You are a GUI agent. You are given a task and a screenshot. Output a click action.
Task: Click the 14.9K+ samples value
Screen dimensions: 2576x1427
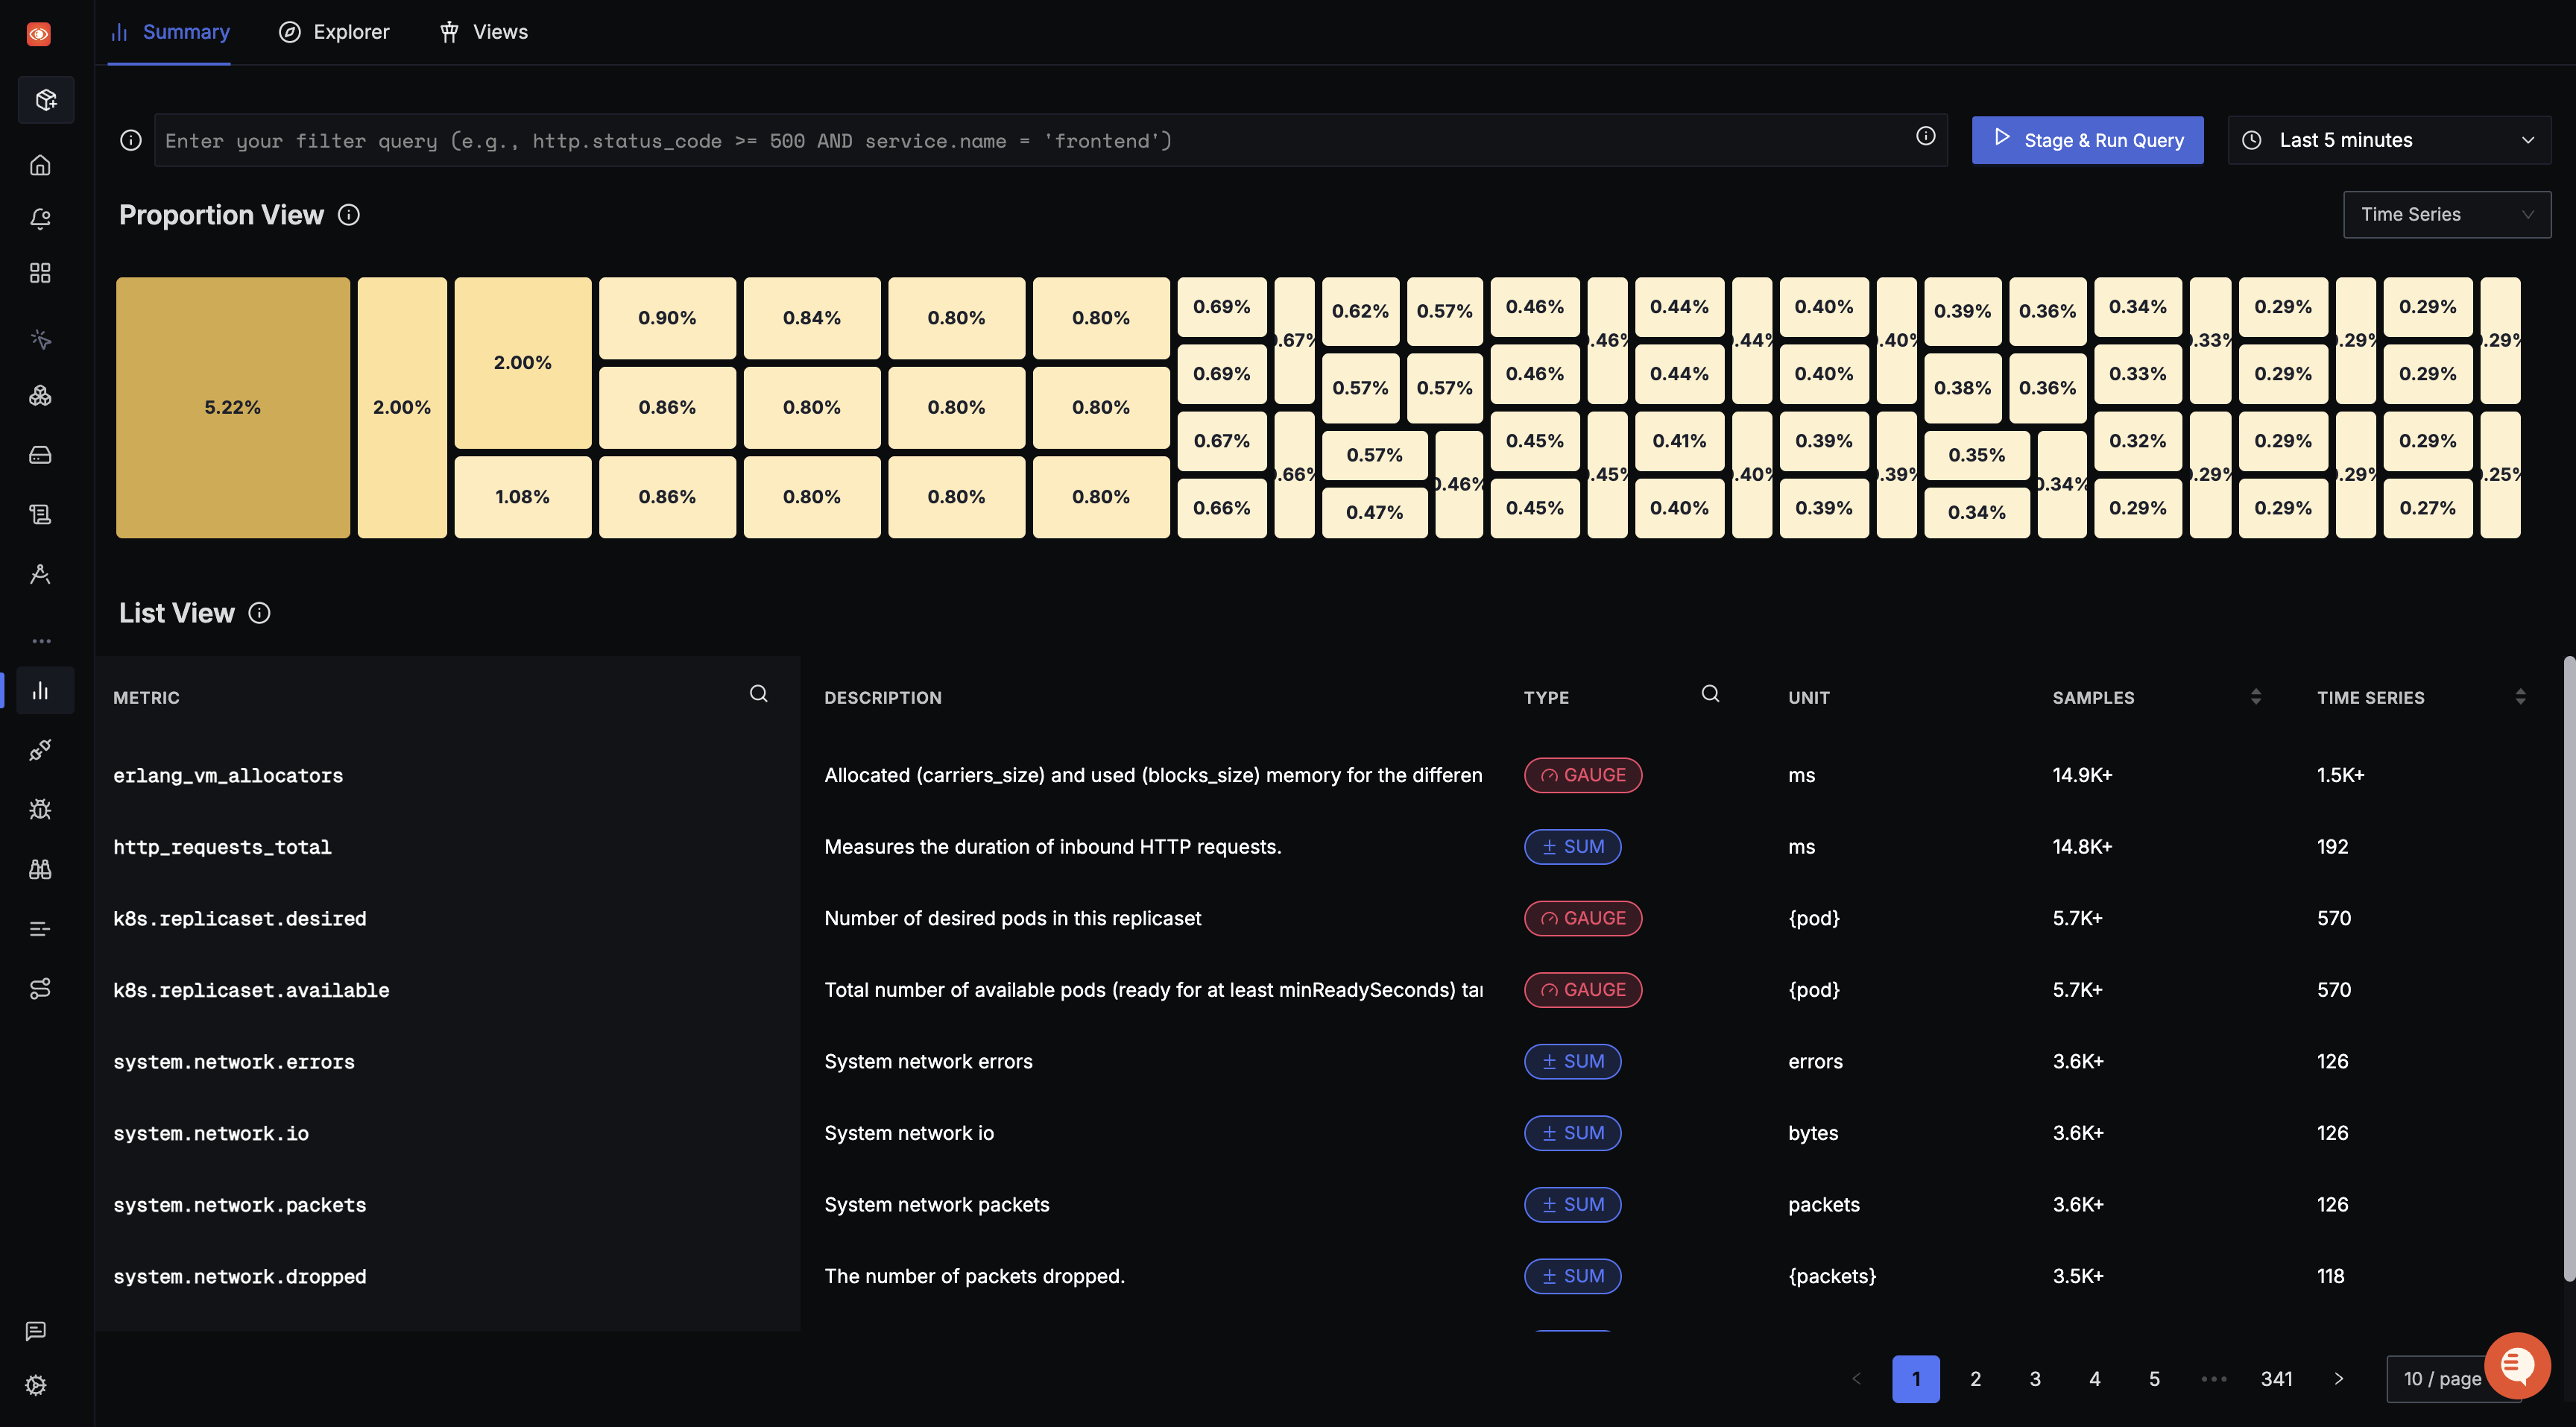click(2082, 776)
